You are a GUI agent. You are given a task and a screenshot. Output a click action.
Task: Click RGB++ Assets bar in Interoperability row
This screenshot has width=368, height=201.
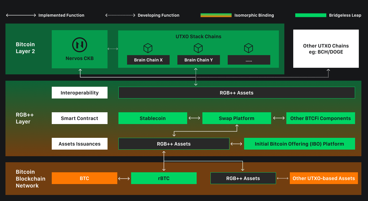(x=237, y=93)
